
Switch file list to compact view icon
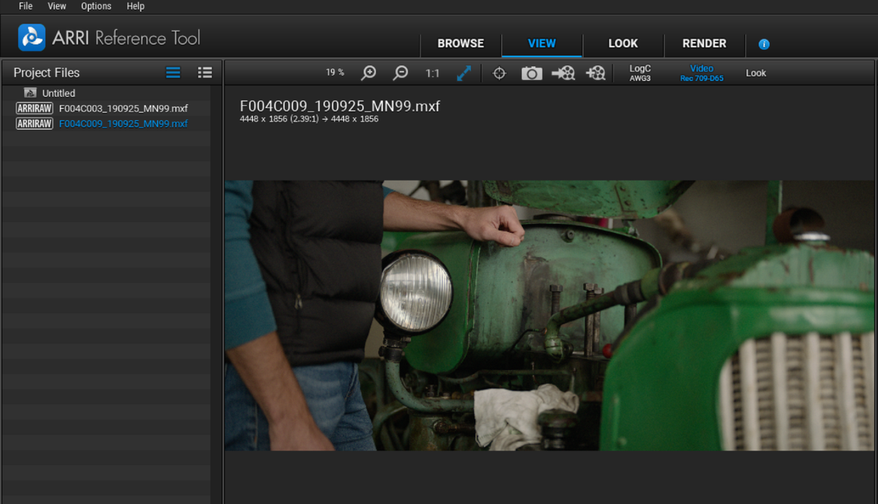click(173, 73)
